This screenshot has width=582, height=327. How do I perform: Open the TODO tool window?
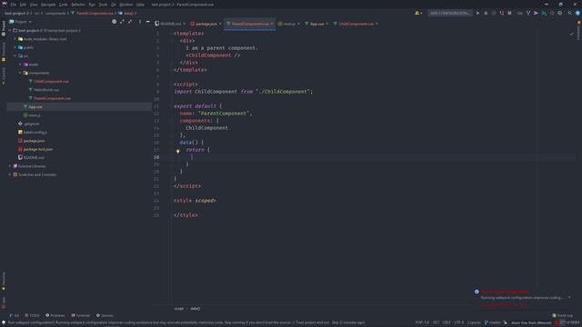click(x=32, y=315)
